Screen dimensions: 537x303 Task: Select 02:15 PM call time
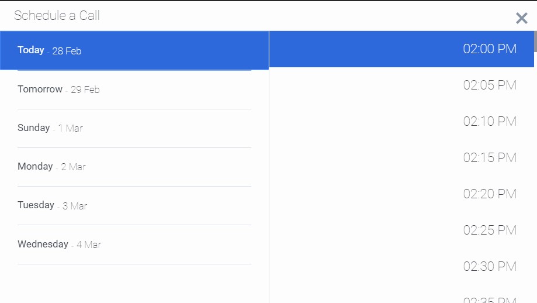pyautogui.click(x=490, y=158)
